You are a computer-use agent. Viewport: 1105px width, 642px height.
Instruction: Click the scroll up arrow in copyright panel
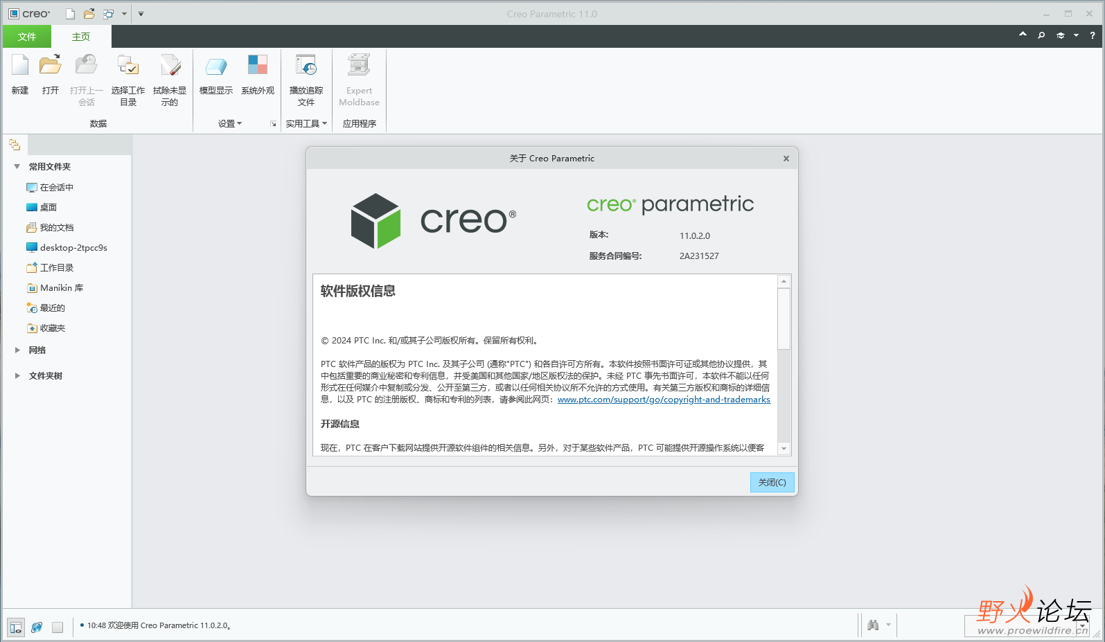point(784,281)
